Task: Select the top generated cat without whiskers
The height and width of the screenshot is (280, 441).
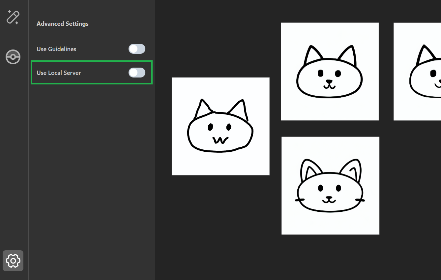Action: 330,72
